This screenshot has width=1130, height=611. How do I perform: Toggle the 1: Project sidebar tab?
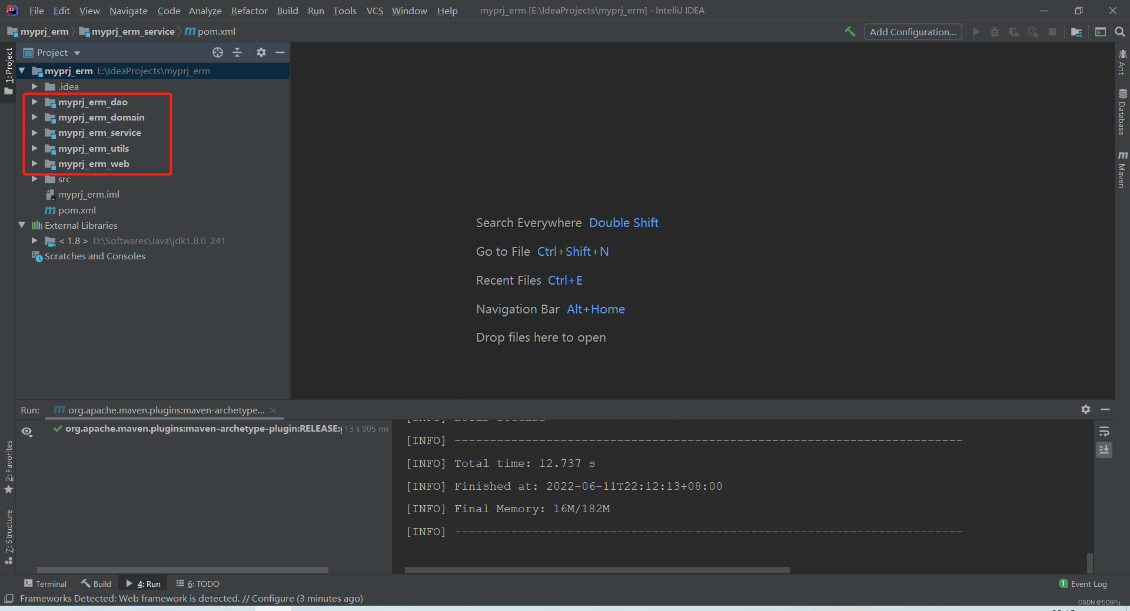point(8,71)
